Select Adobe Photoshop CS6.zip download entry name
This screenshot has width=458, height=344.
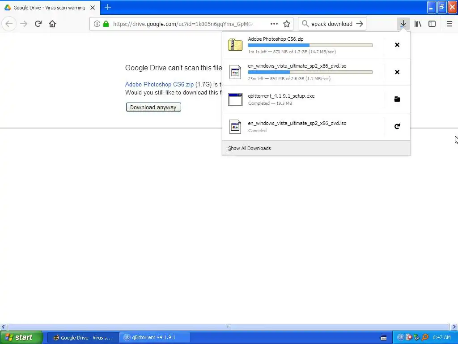(276, 39)
